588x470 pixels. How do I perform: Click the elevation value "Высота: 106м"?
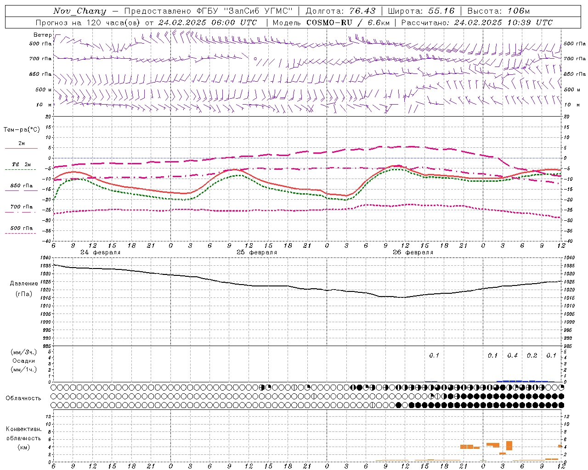pos(498,11)
